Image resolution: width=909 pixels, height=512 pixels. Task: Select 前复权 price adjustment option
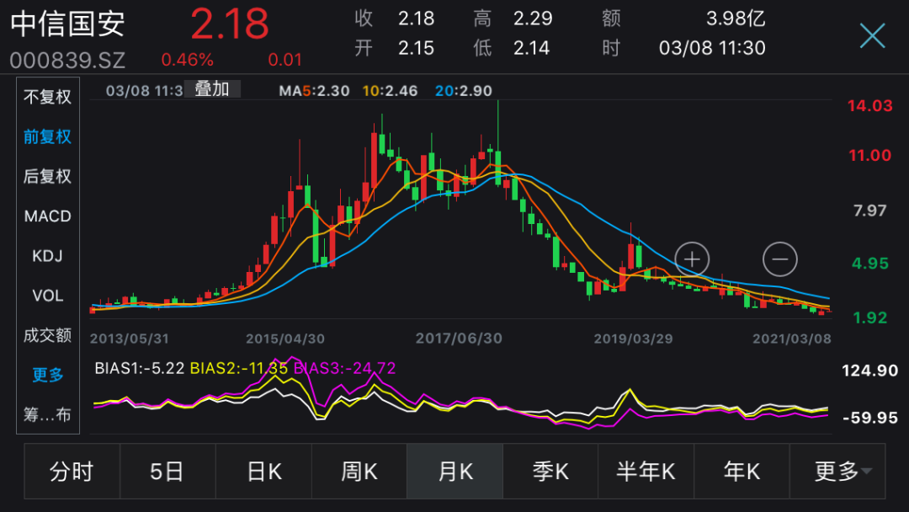[x=47, y=137]
